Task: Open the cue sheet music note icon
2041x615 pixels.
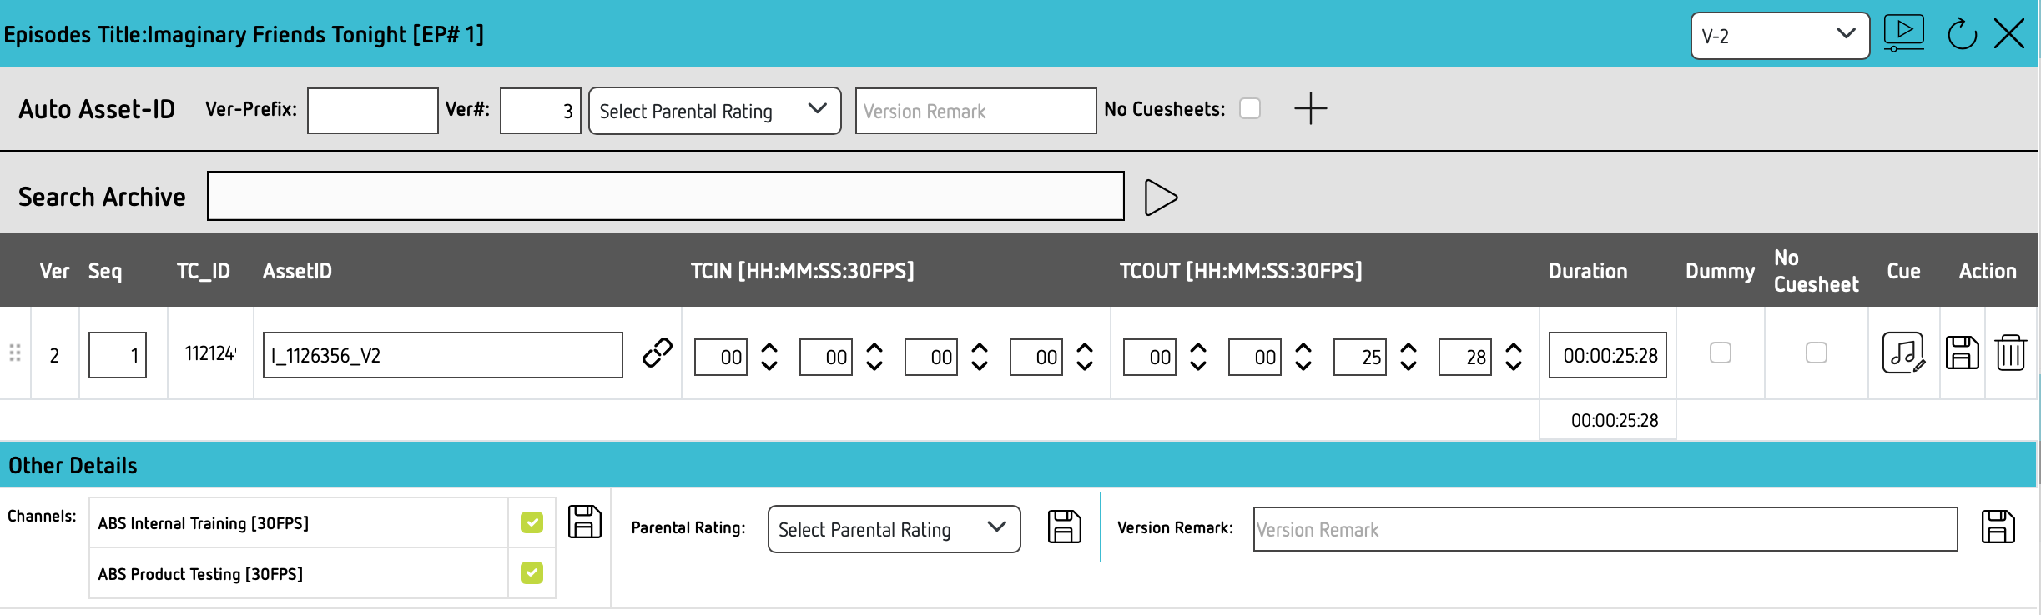Action: pyautogui.click(x=1903, y=352)
